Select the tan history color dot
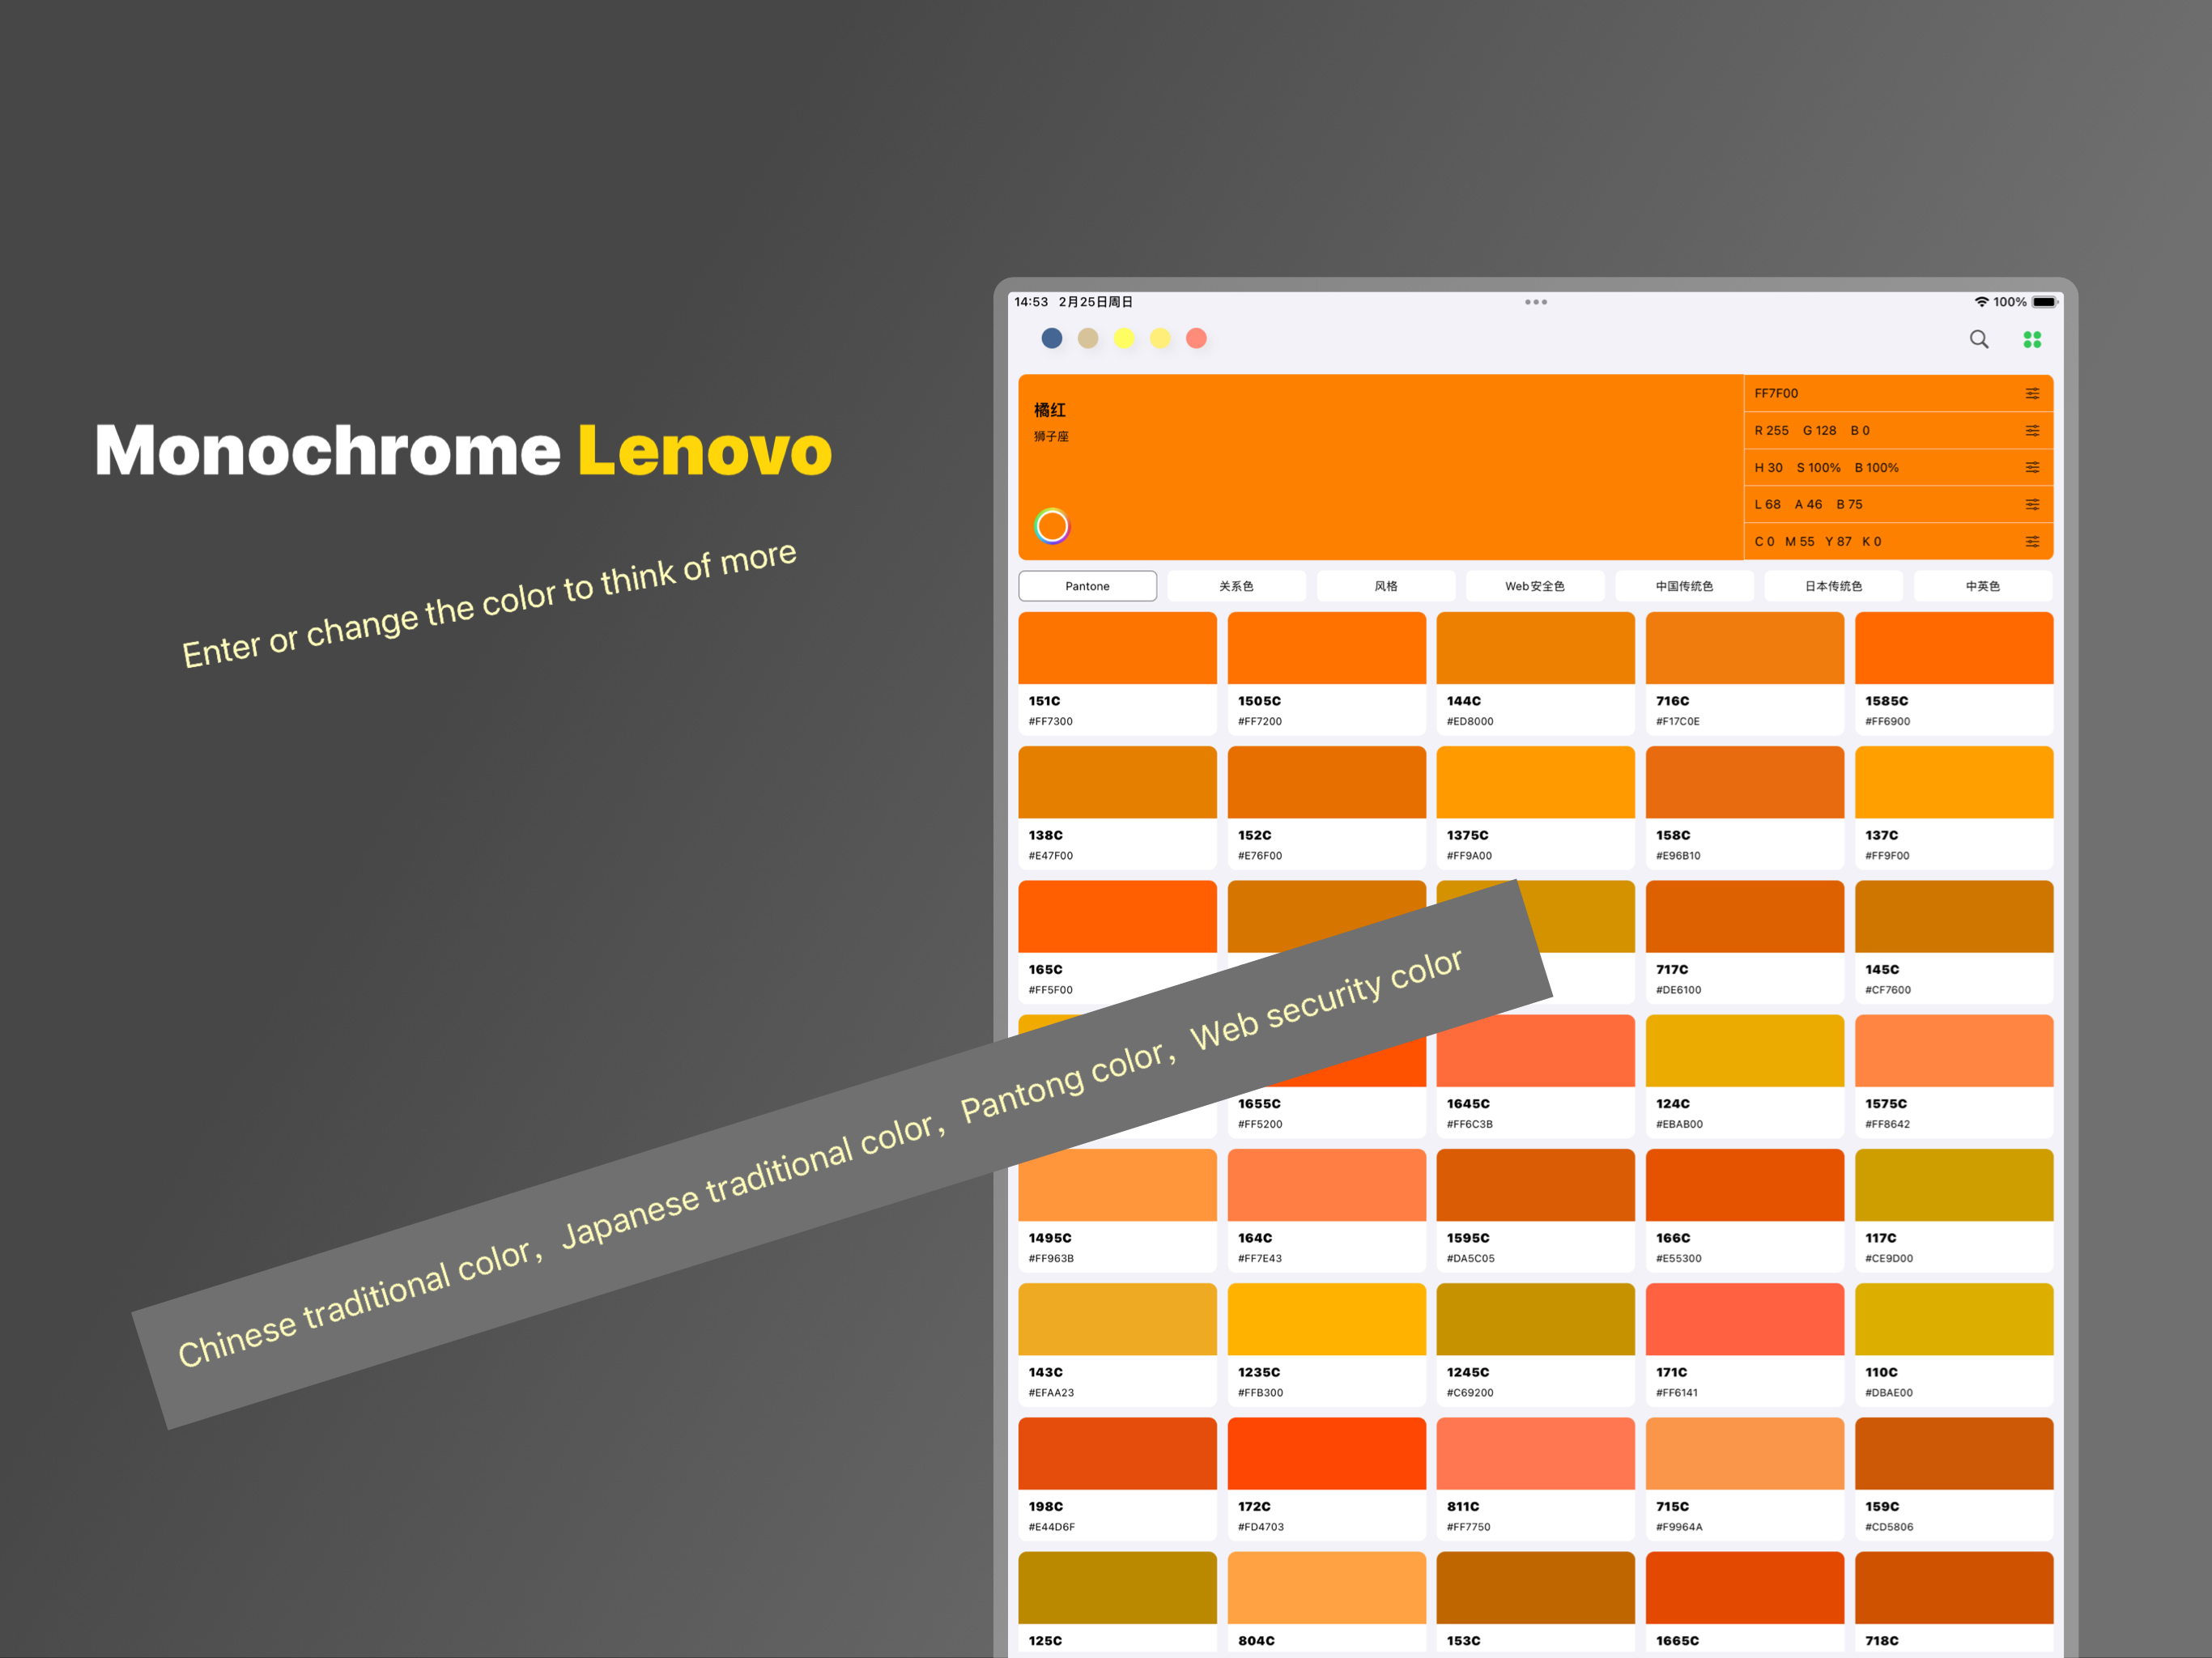2212x1658 pixels. point(1088,338)
